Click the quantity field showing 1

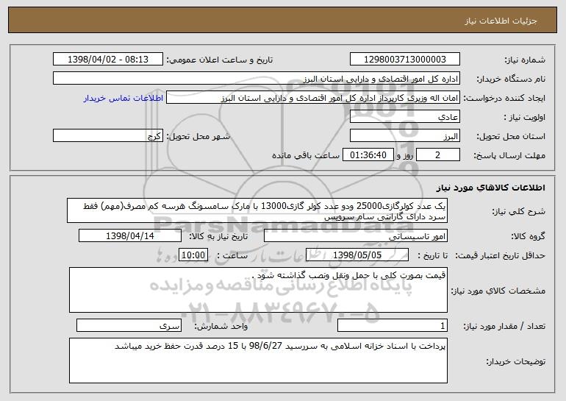click(393, 325)
